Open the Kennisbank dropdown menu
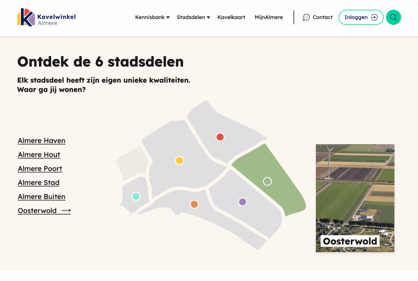The width and height of the screenshot is (418, 281). (152, 17)
